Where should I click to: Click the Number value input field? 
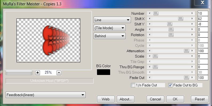tap(203, 13)
